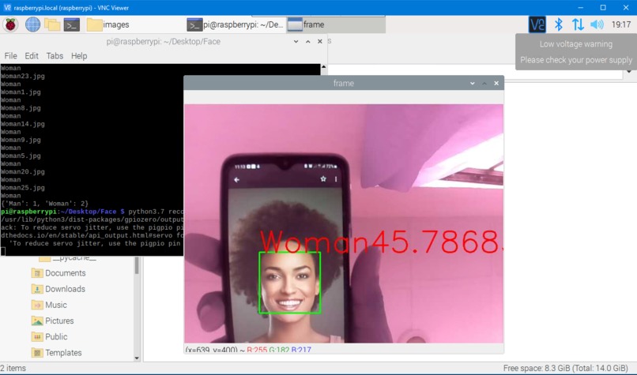Click the Woman25.jpg line in terminal
The height and width of the screenshot is (375, 637).
click(23, 188)
